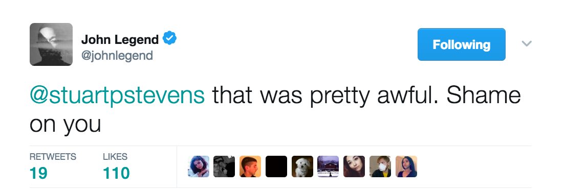The width and height of the screenshot is (565, 191).
Task: Open avatar of brunette woman beside snowy house
Action: click(354, 166)
